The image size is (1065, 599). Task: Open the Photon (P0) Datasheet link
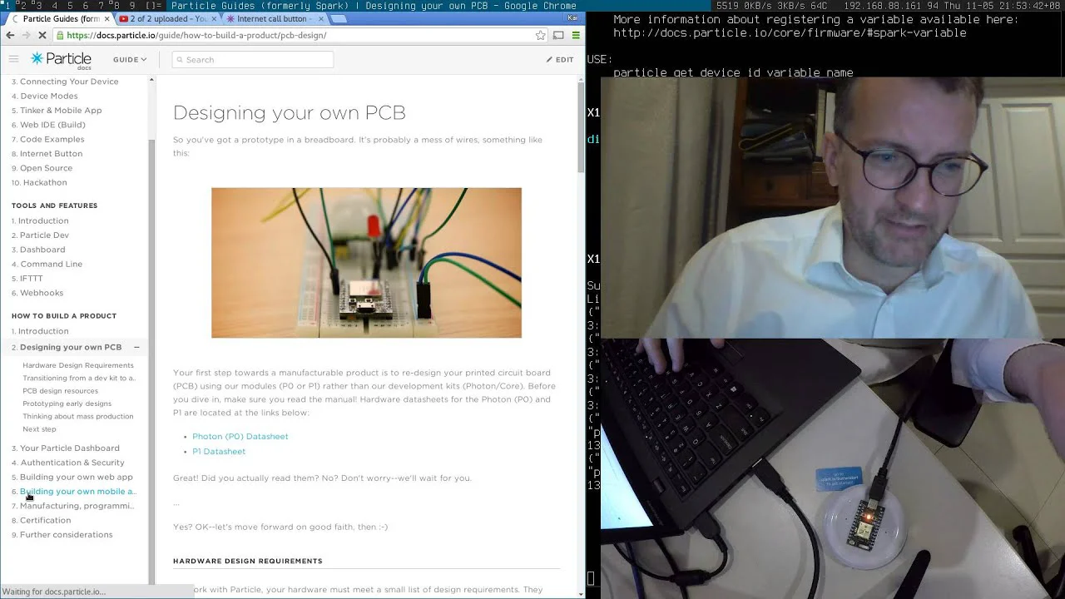click(240, 436)
